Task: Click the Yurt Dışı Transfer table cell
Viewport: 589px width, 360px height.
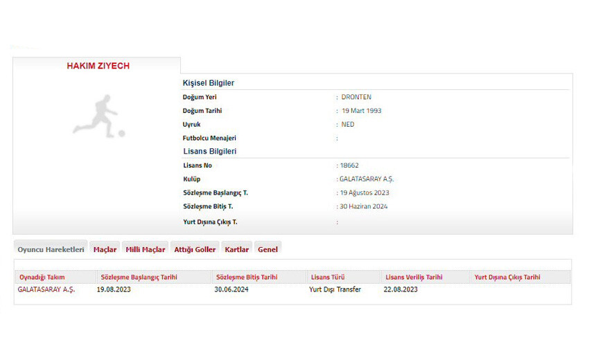Action: coord(335,289)
